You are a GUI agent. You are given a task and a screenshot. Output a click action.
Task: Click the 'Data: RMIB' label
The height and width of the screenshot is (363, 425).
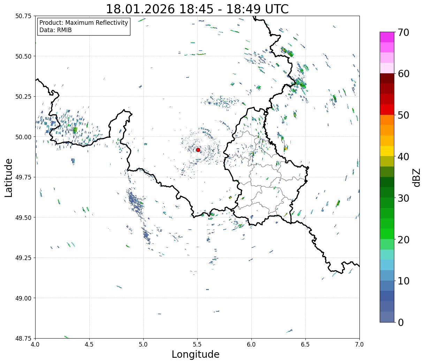click(x=55, y=30)
